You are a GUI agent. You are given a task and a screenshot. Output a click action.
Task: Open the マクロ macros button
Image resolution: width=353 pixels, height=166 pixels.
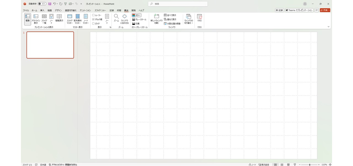[x=199, y=18]
